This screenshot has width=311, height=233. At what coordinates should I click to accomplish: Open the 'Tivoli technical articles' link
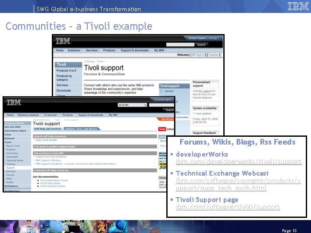click(x=53, y=186)
